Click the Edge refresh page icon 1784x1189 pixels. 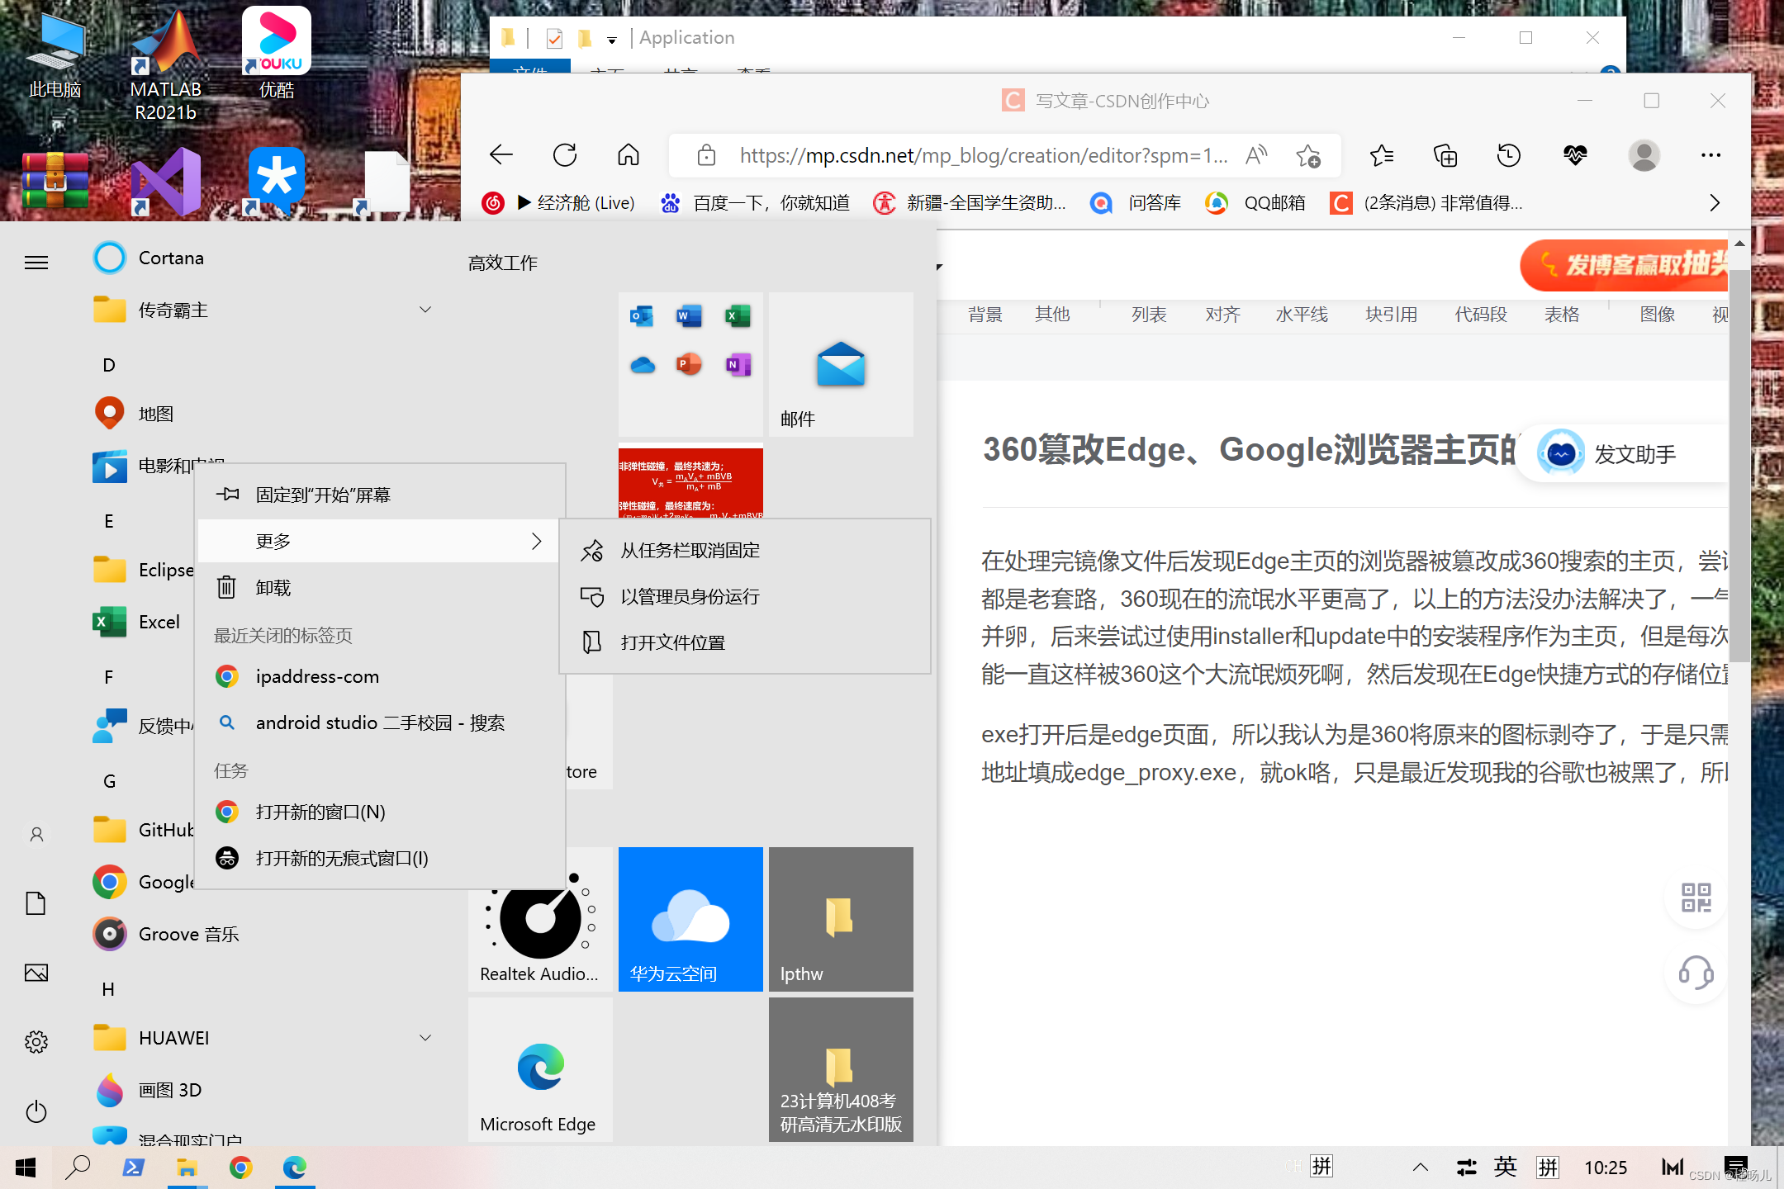(565, 154)
